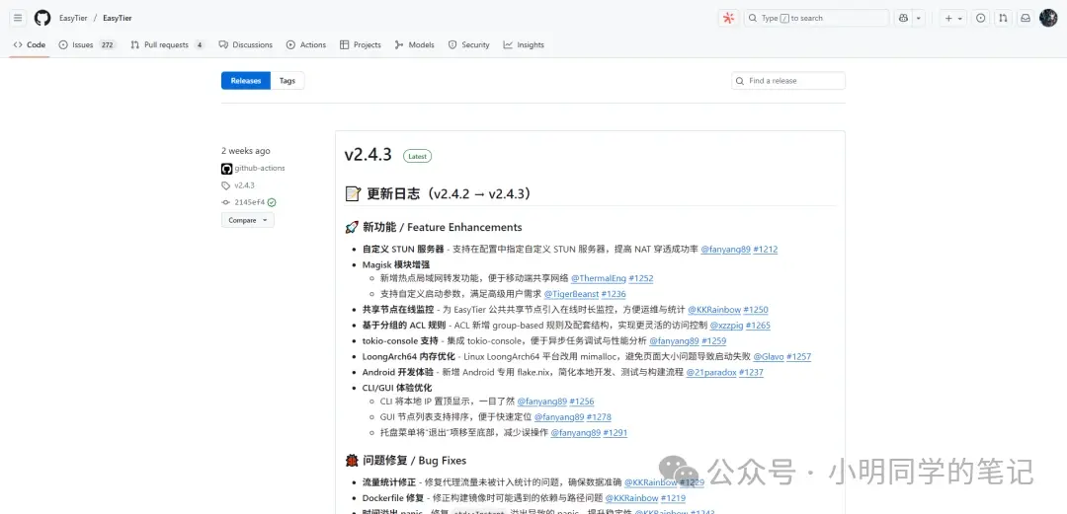Open mention @fanyang89 on STUN line

point(725,250)
